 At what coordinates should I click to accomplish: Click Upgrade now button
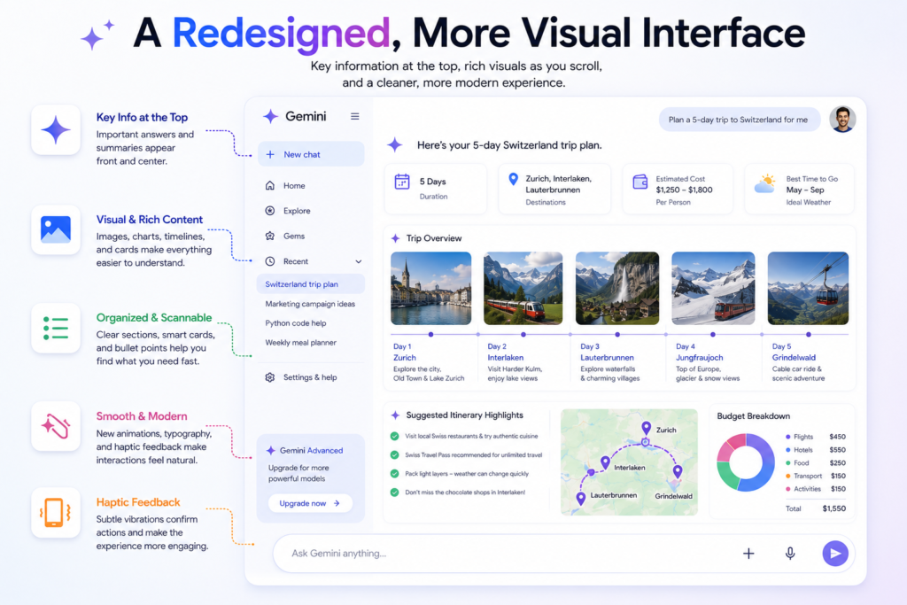(x=311, y=503)
